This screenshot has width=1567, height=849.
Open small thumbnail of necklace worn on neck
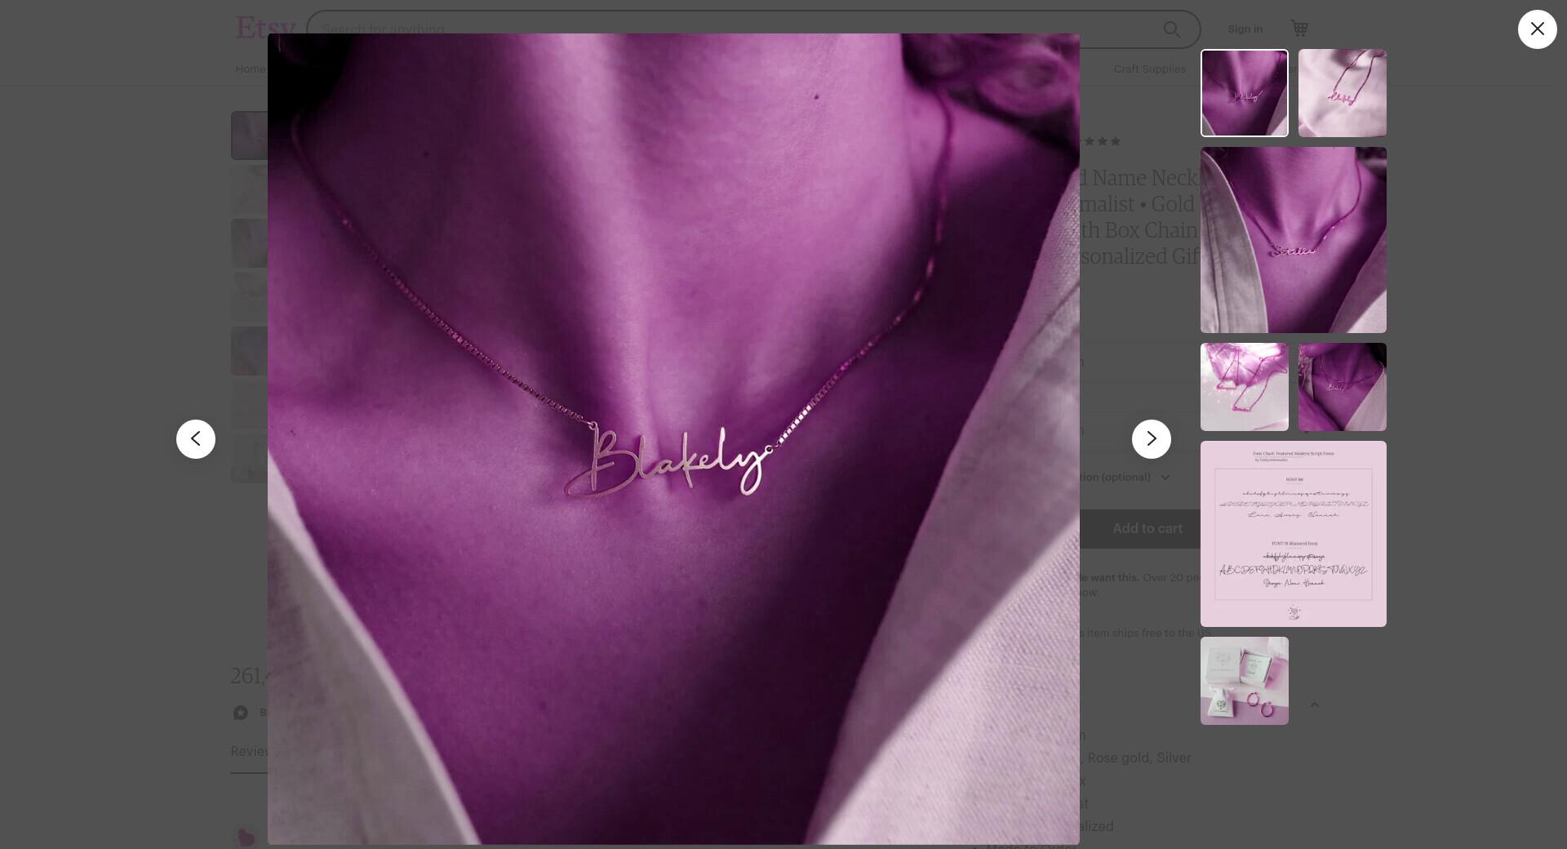tap(1342, 387)
